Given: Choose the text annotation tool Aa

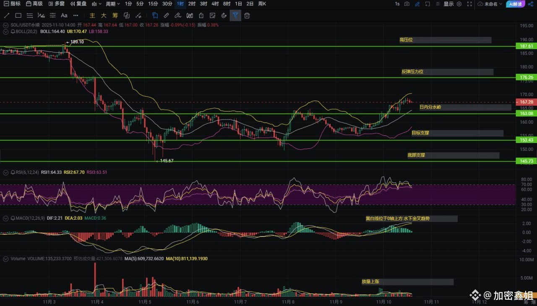Looking at the screenshot, I should pos(64,16).
